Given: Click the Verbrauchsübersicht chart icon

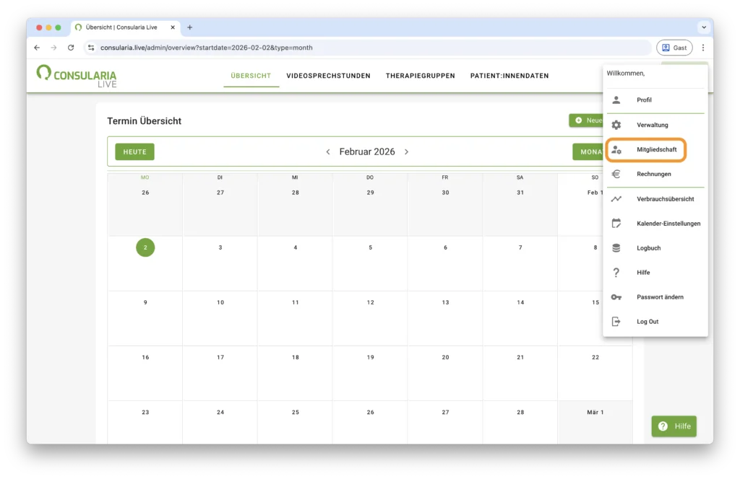Looking at the screenshot, I should (x=616, y=199).
